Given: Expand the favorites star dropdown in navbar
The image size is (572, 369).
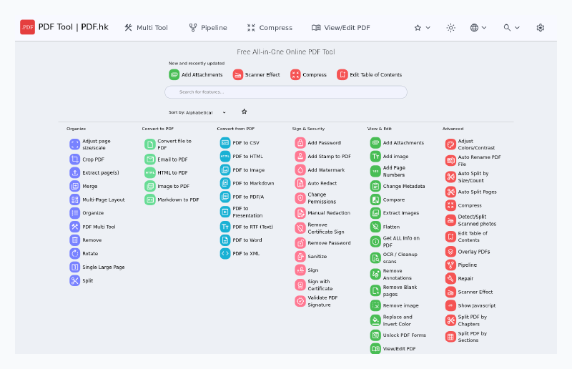Looking at the screenshot, I should (423, 28).
